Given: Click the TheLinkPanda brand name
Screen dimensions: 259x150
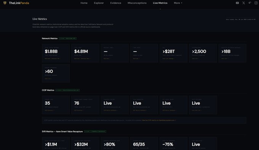Looking at the screenshot, I should (19, 3).
